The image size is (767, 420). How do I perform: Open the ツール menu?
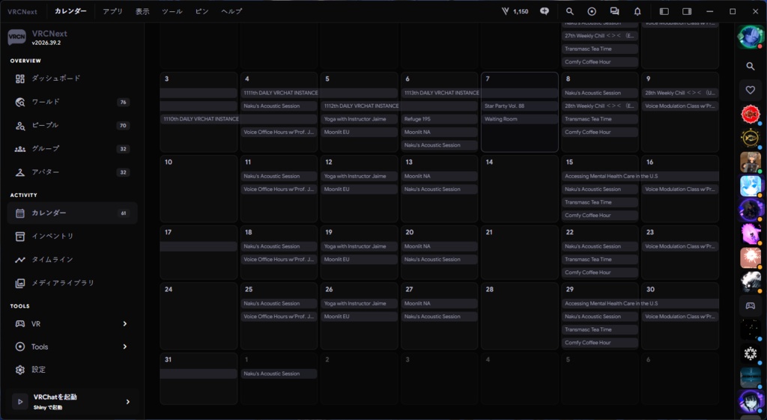(172, 11)
